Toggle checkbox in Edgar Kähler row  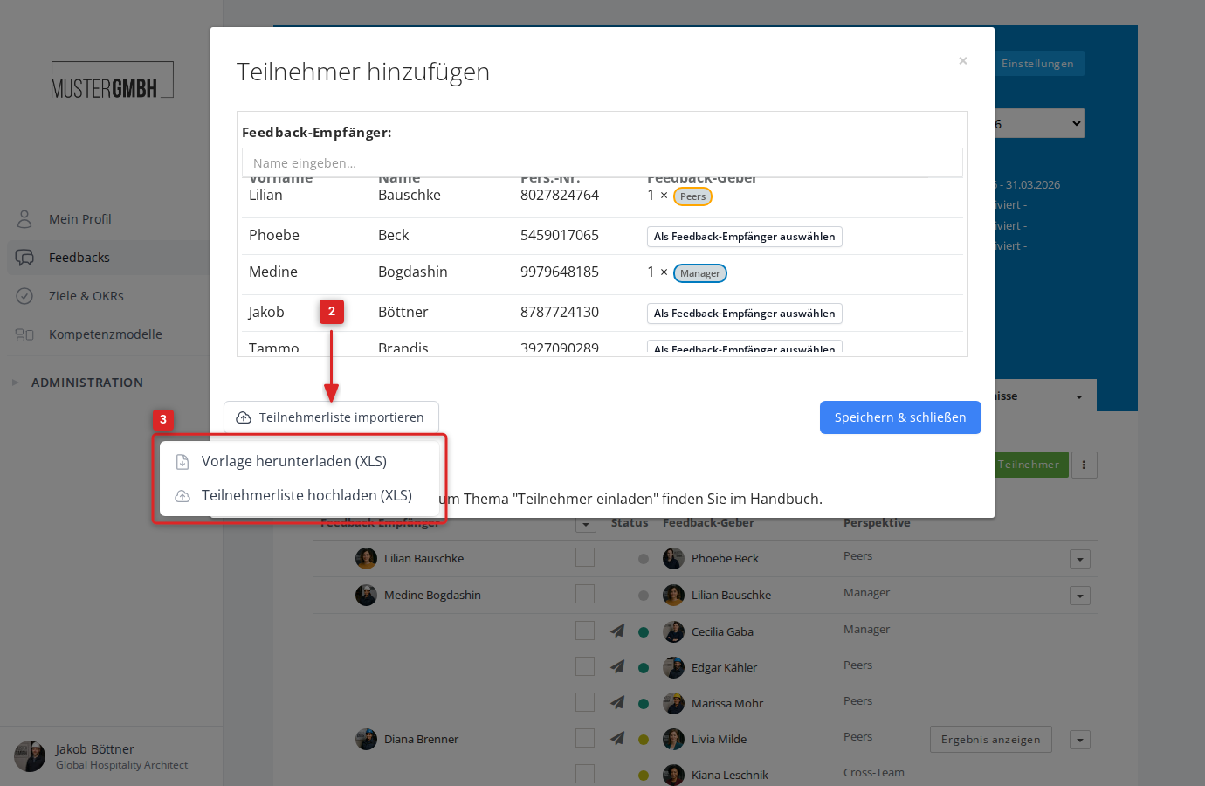tap(585, 666)
